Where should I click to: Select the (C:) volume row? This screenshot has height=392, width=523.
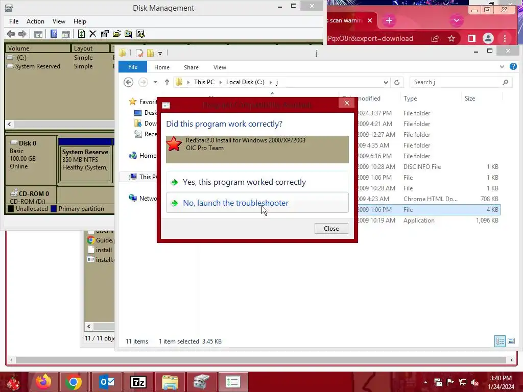coord(60,57)
